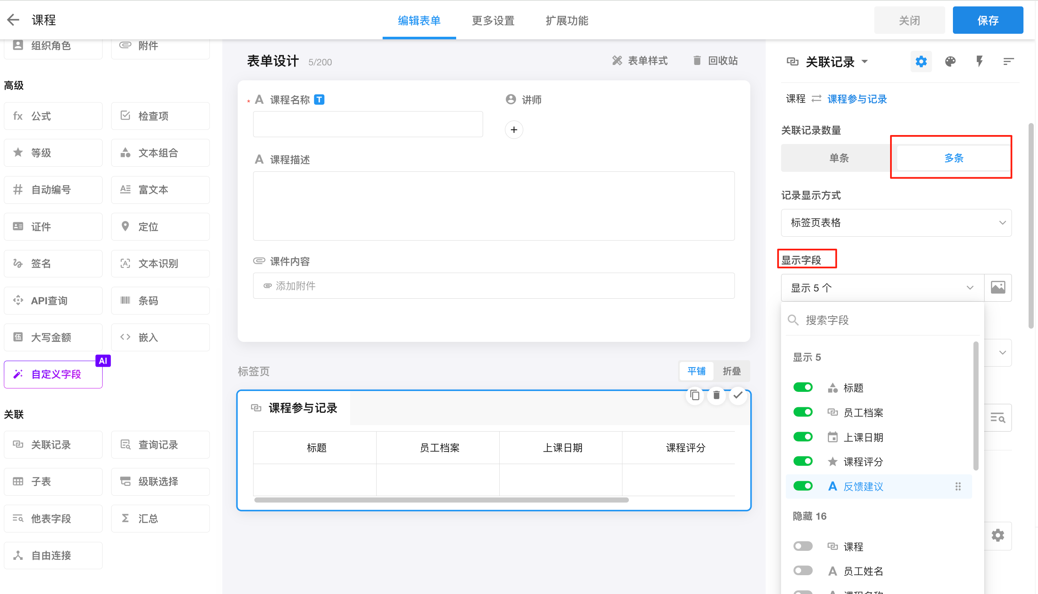Screen dimensions: 1038x594
Task: Open the lightning bolt events tab icon
Action: point(979,62)
